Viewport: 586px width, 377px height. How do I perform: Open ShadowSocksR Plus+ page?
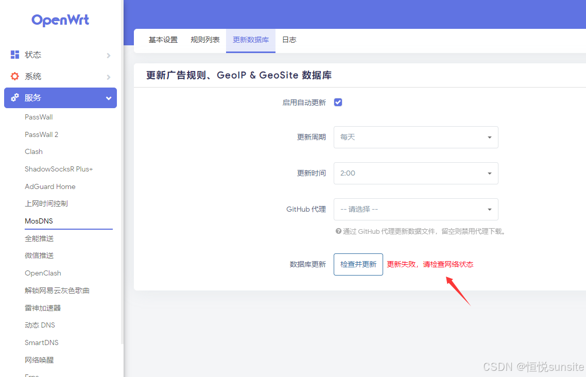point(59,169)
